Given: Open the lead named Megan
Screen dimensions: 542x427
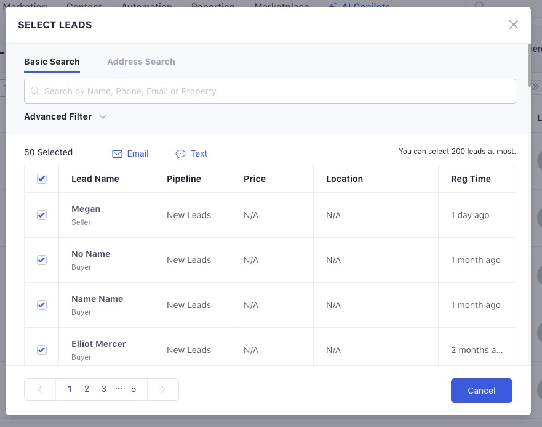Looking at the screenshot, I should coord(86,209).
